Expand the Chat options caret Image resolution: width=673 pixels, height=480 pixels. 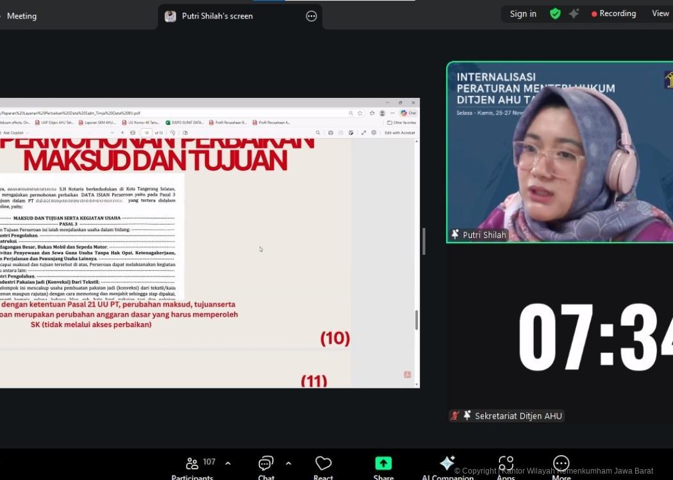point(288,463)
